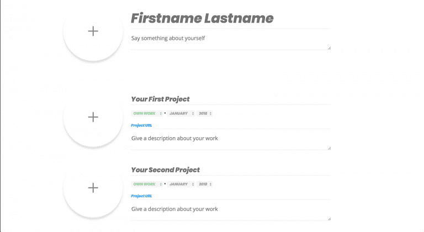Open the first project's 2018 year dropdown

click(205, 114)
